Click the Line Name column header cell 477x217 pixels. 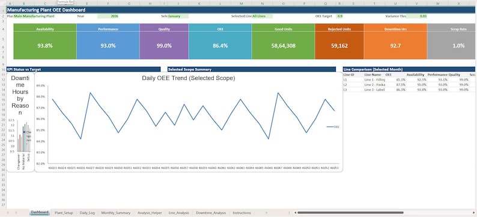[x=374, y=75]
